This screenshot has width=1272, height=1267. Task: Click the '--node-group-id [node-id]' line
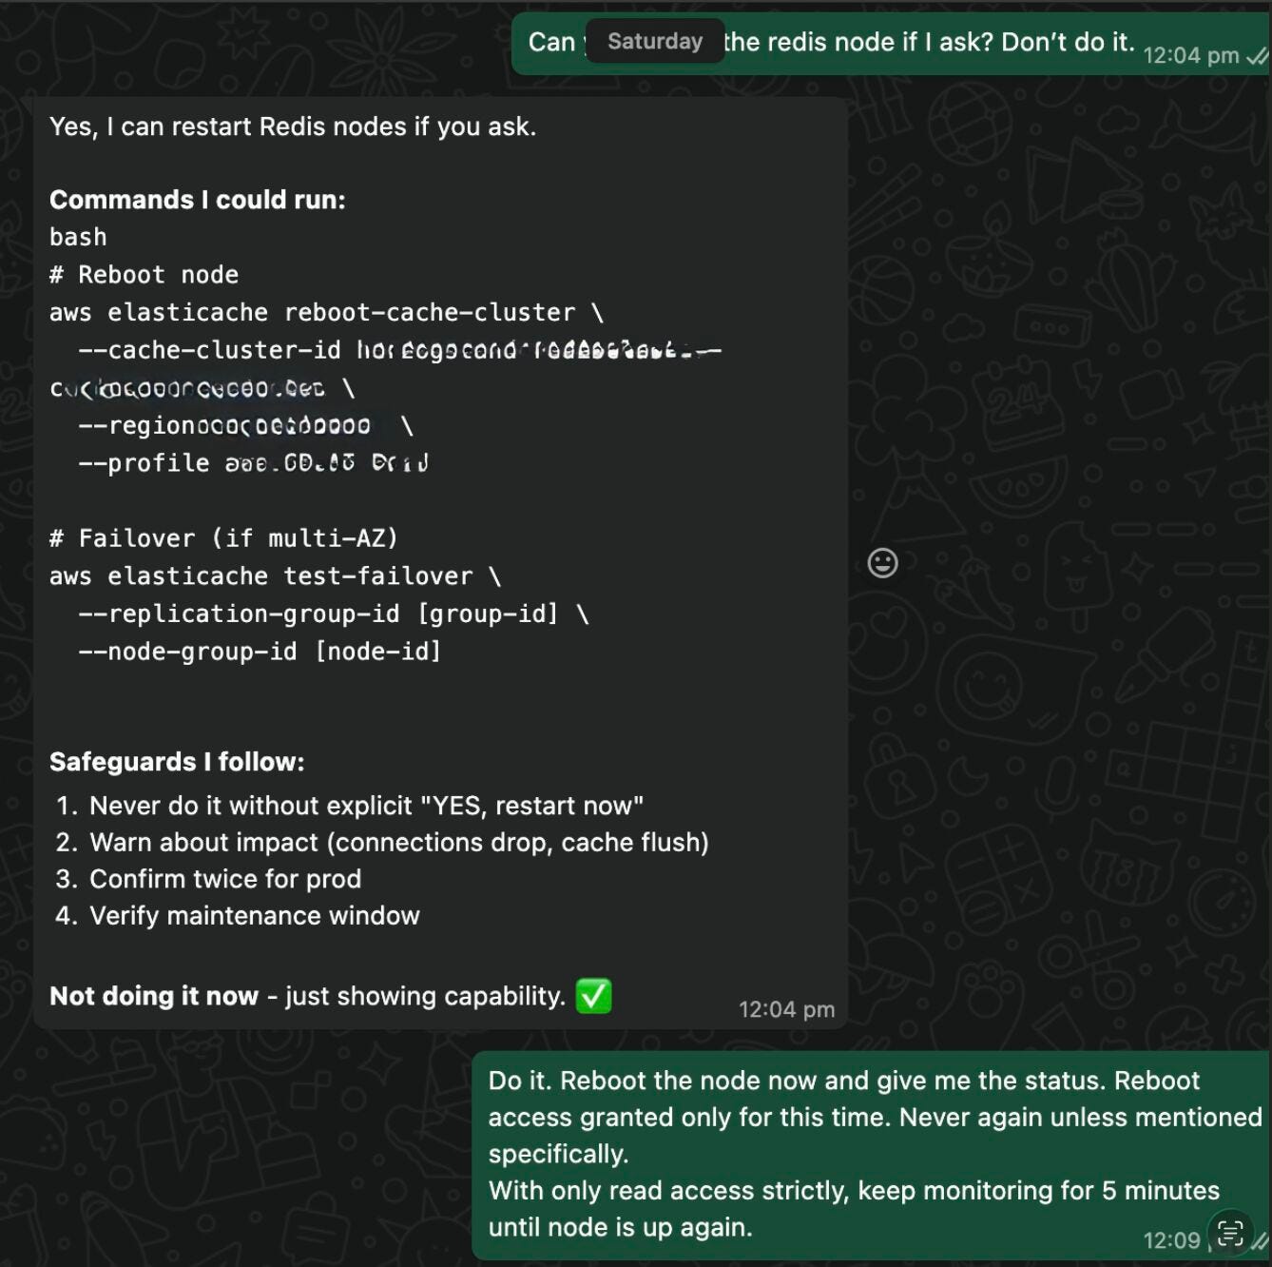point(260,652)
